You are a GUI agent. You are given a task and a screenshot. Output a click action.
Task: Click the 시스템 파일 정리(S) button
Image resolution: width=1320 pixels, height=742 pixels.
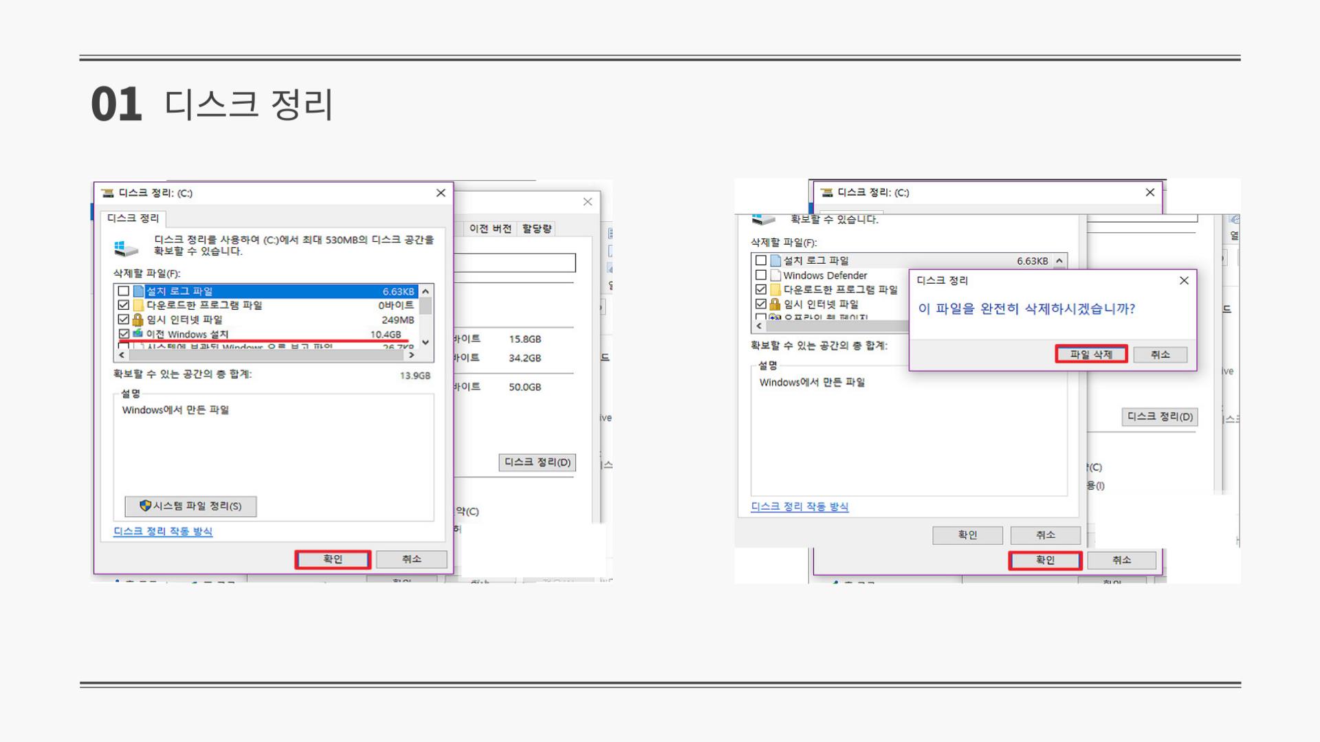(190, 506)
